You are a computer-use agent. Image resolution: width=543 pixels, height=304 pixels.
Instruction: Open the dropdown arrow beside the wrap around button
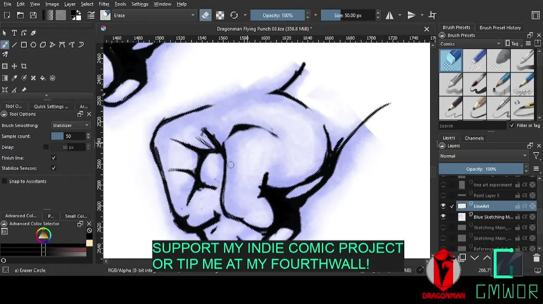pyautogui.click(x=422, y=15)
